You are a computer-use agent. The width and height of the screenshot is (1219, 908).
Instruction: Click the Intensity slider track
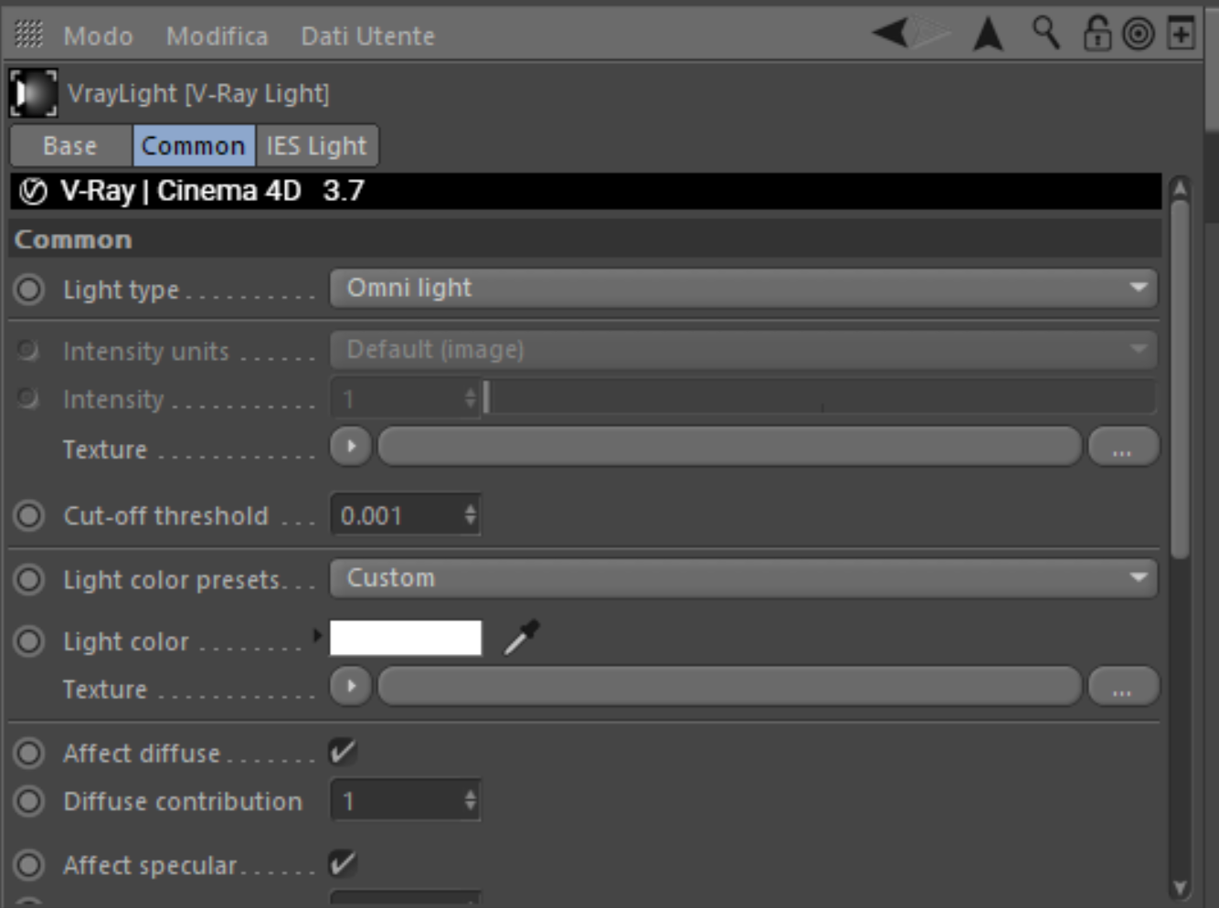819,398
